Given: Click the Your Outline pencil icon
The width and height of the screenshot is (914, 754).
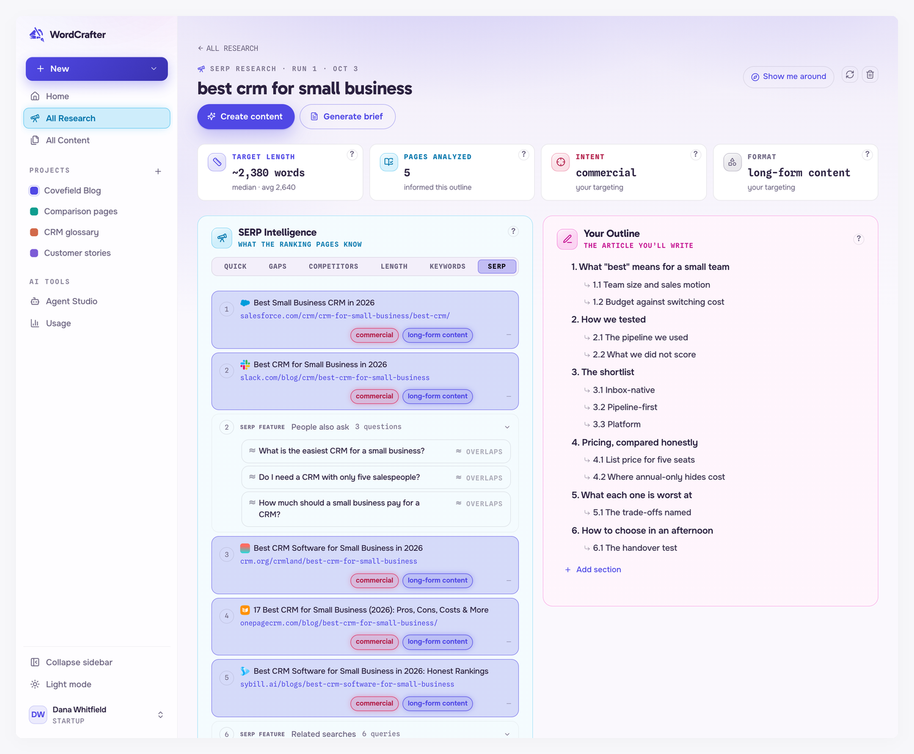Looking at the screenshot, I should pyautogui.click(x=567, y=239).
